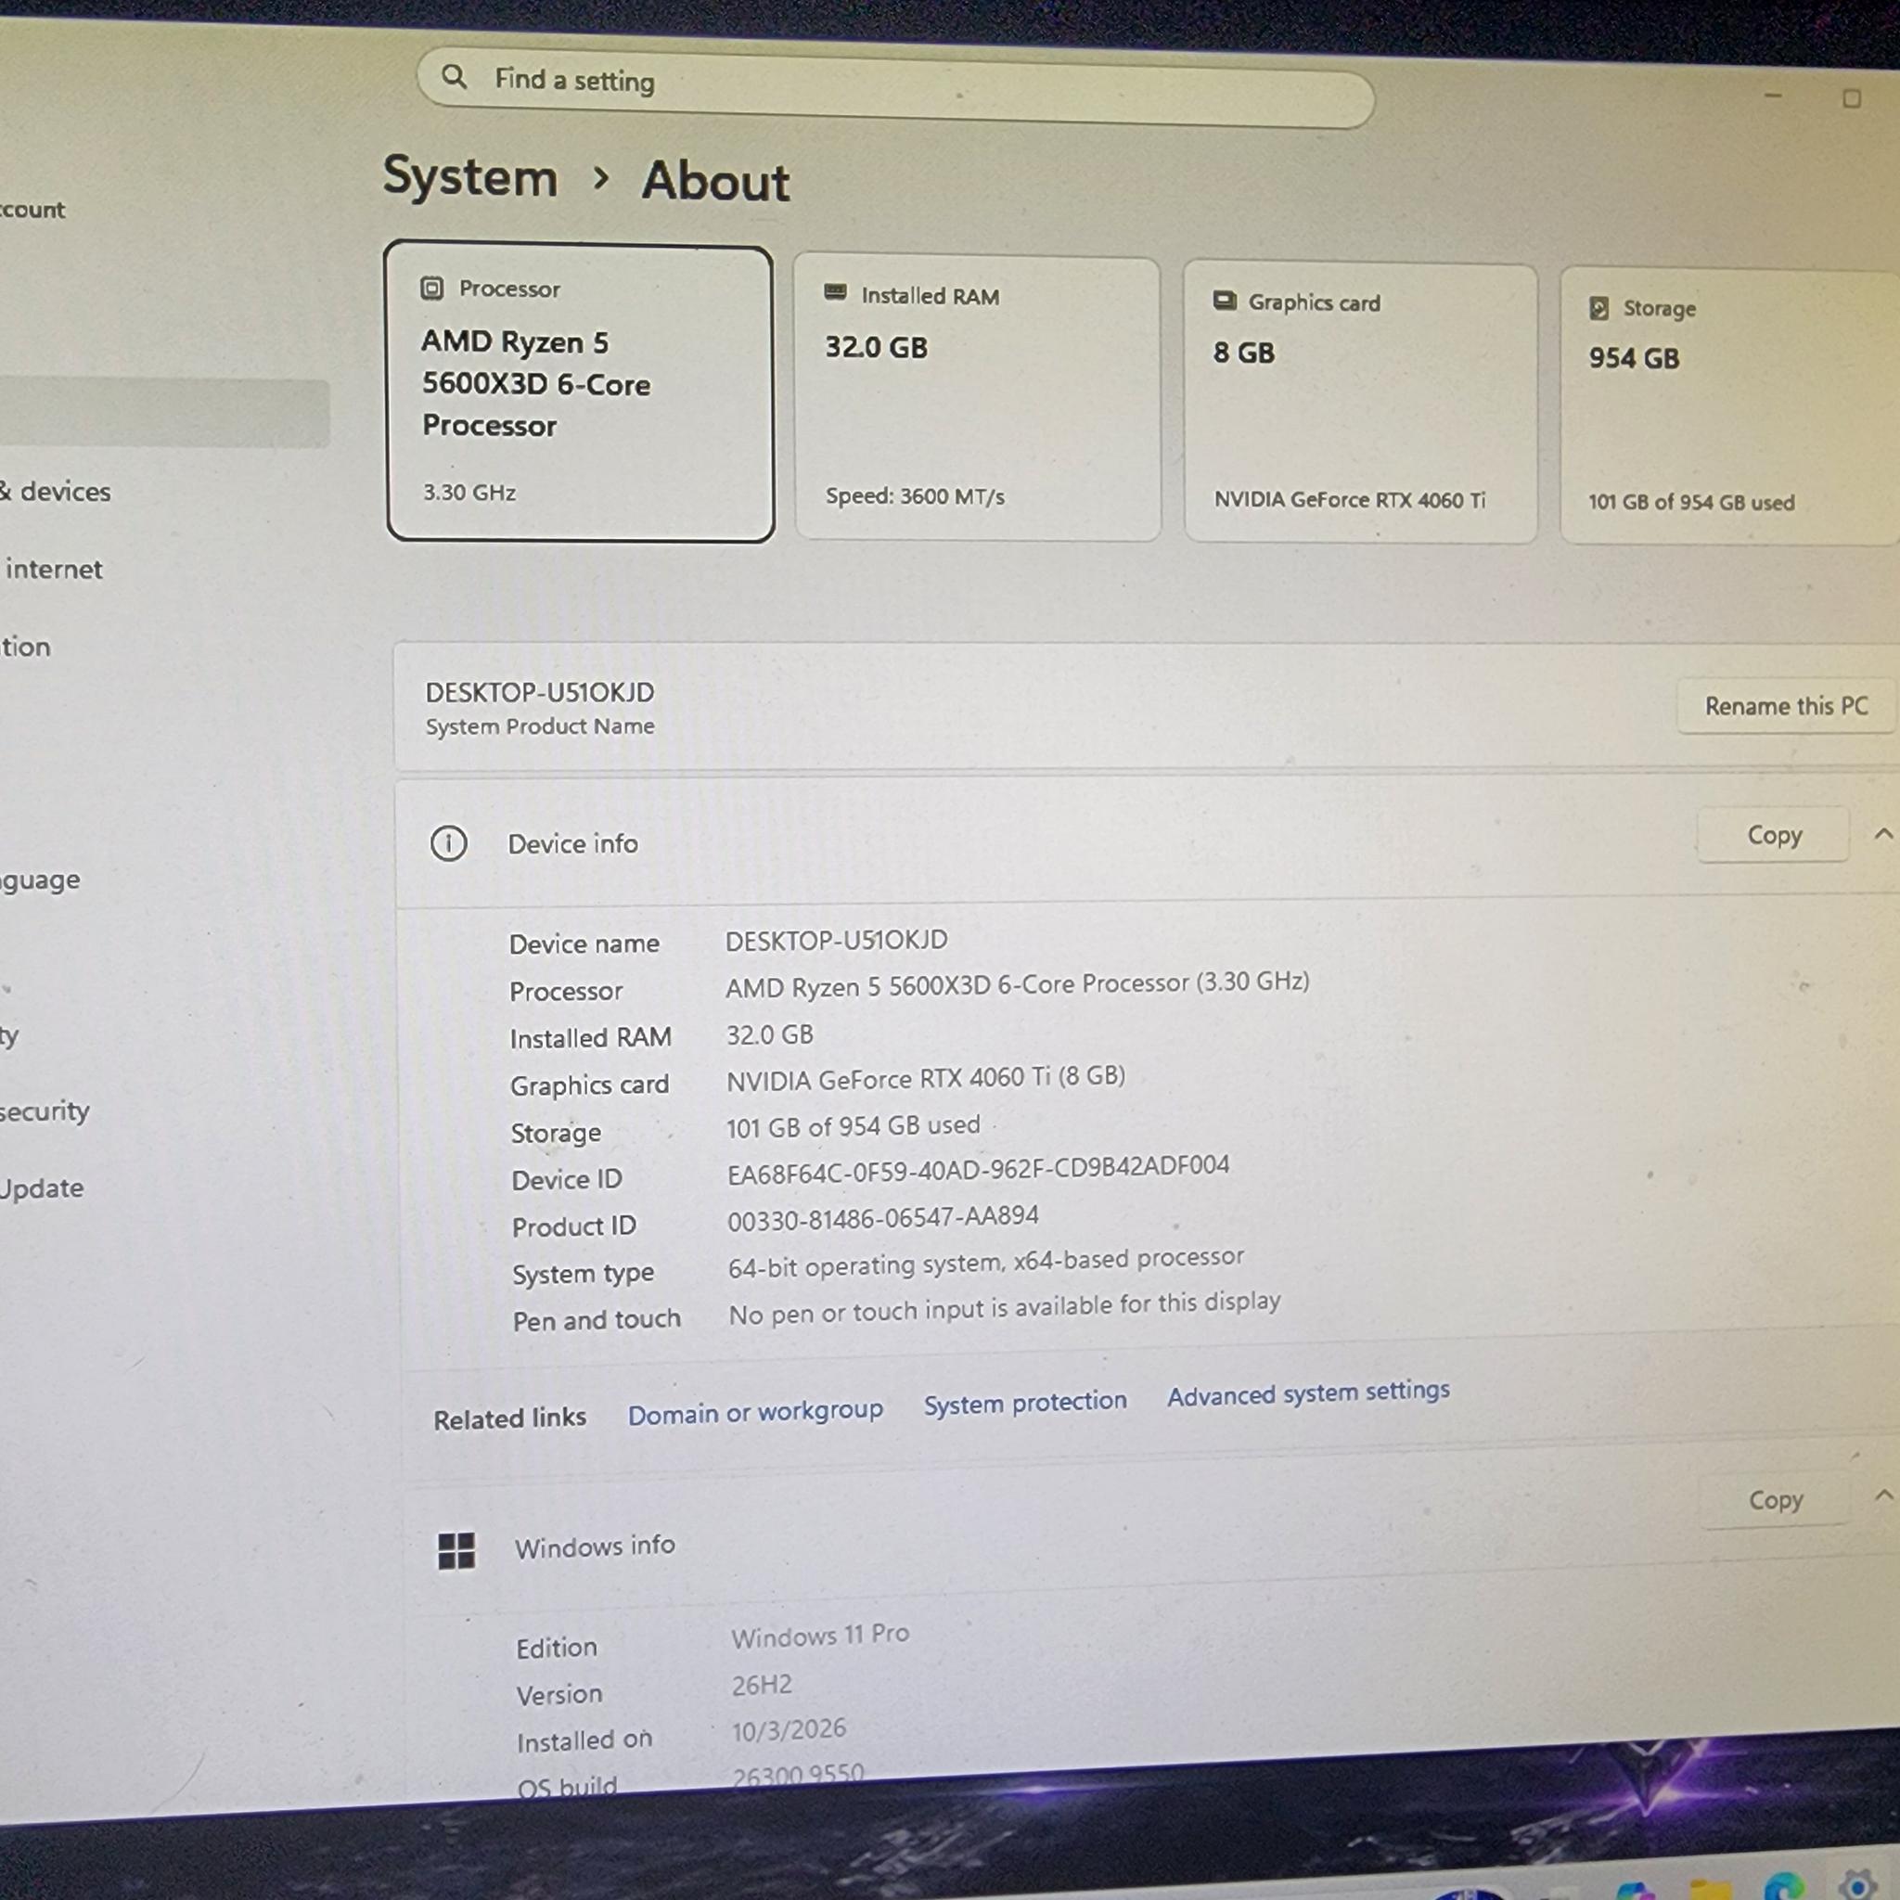Open the Storage card showing 954 GB
Image resolution: width=1900 pixels, height=1900 pixels.
pyautogui.click(x=1730, y=407)
